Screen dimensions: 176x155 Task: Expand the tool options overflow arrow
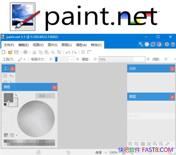tap(175, 59)
